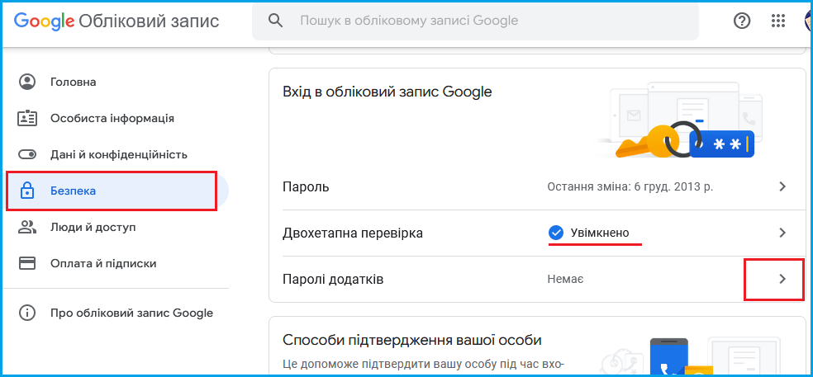The image size is (813, 377).
Task: Click the Security lock icon
Action: [x=27, y=191]
